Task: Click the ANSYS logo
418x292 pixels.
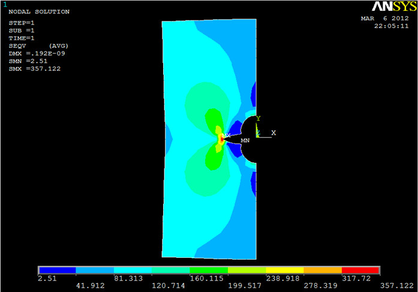Action: 394,7
